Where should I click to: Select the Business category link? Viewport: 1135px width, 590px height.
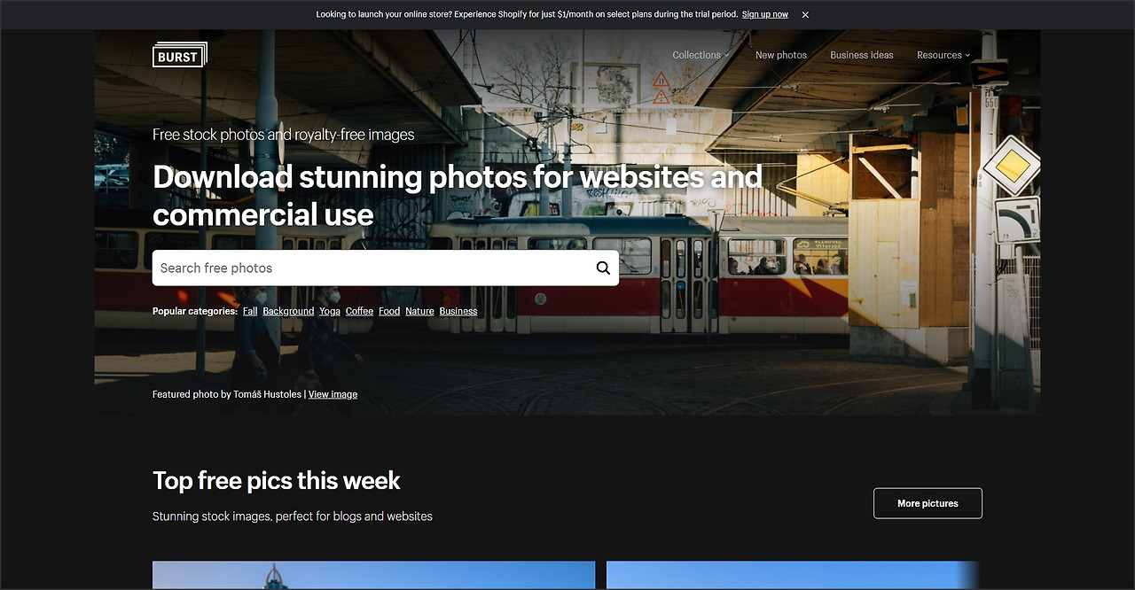tap(458, 311)
